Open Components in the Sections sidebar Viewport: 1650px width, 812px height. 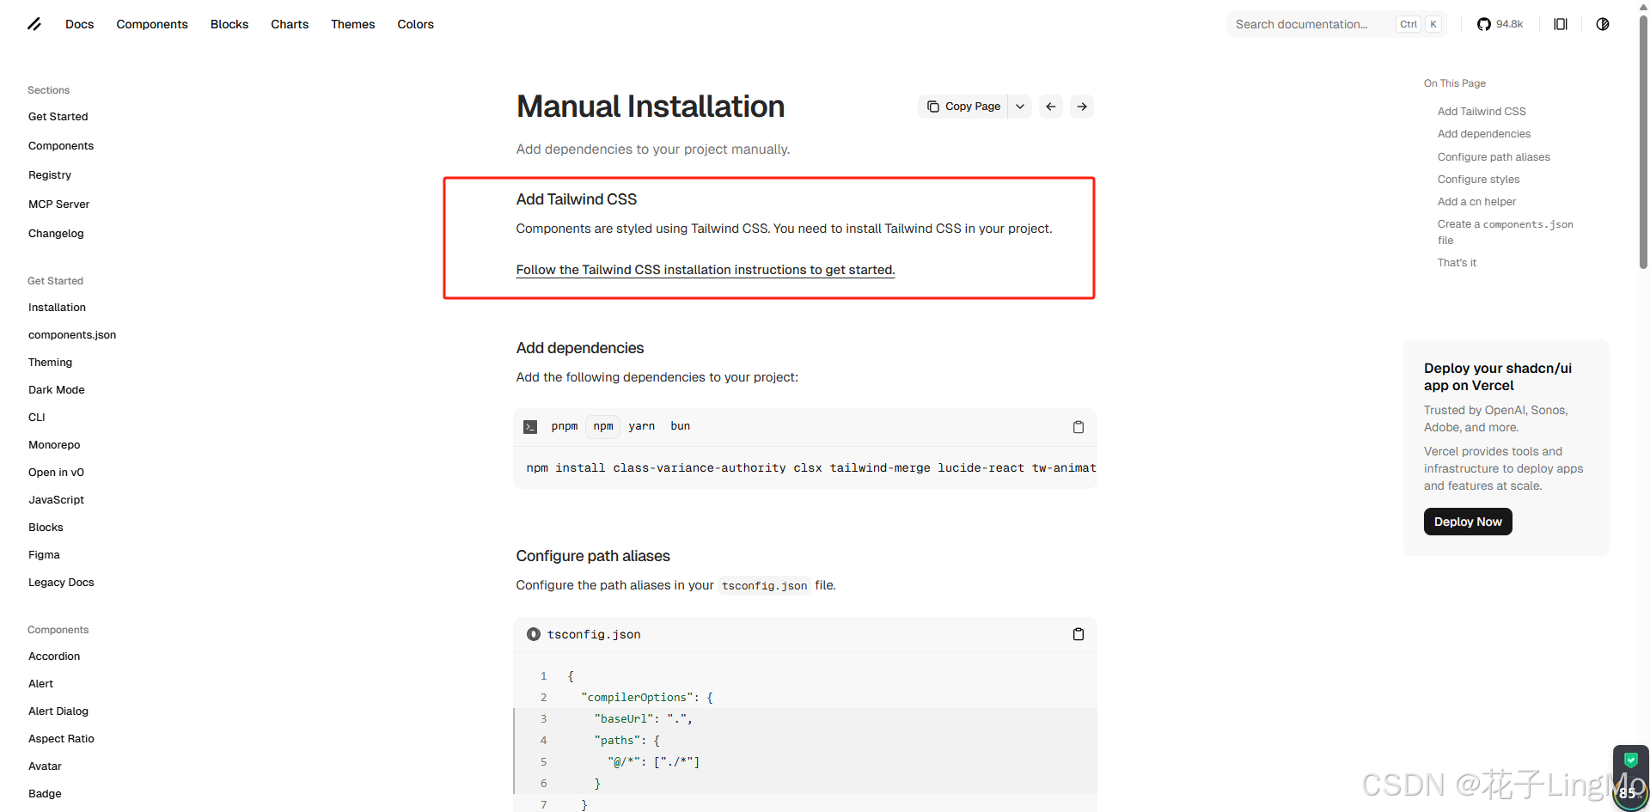(x=61, y=146)
